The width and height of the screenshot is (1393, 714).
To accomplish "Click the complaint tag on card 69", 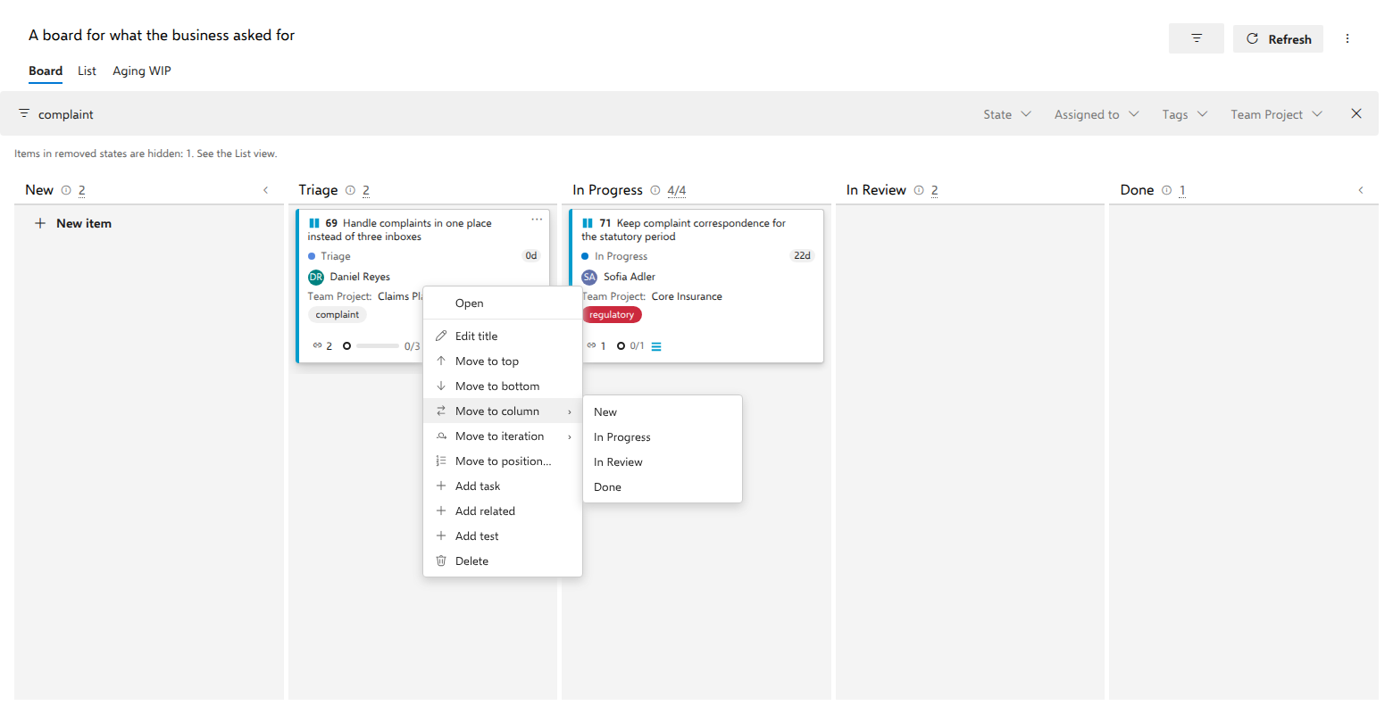I will [338, 314].
